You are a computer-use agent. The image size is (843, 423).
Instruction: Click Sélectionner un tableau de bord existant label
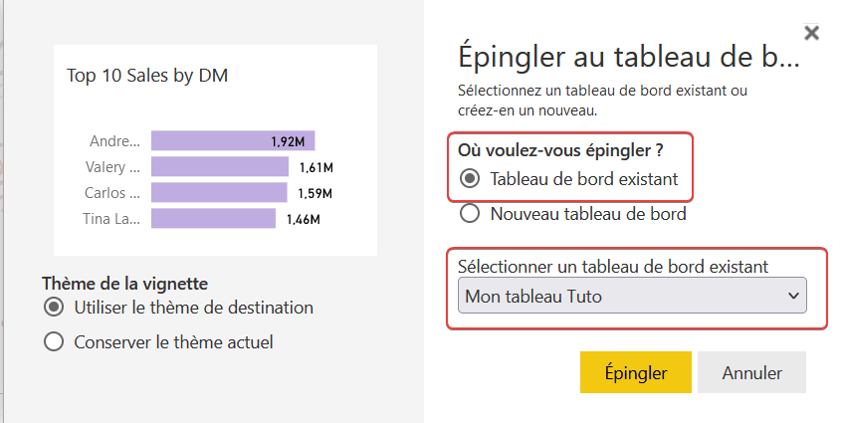tap(613, 267)
